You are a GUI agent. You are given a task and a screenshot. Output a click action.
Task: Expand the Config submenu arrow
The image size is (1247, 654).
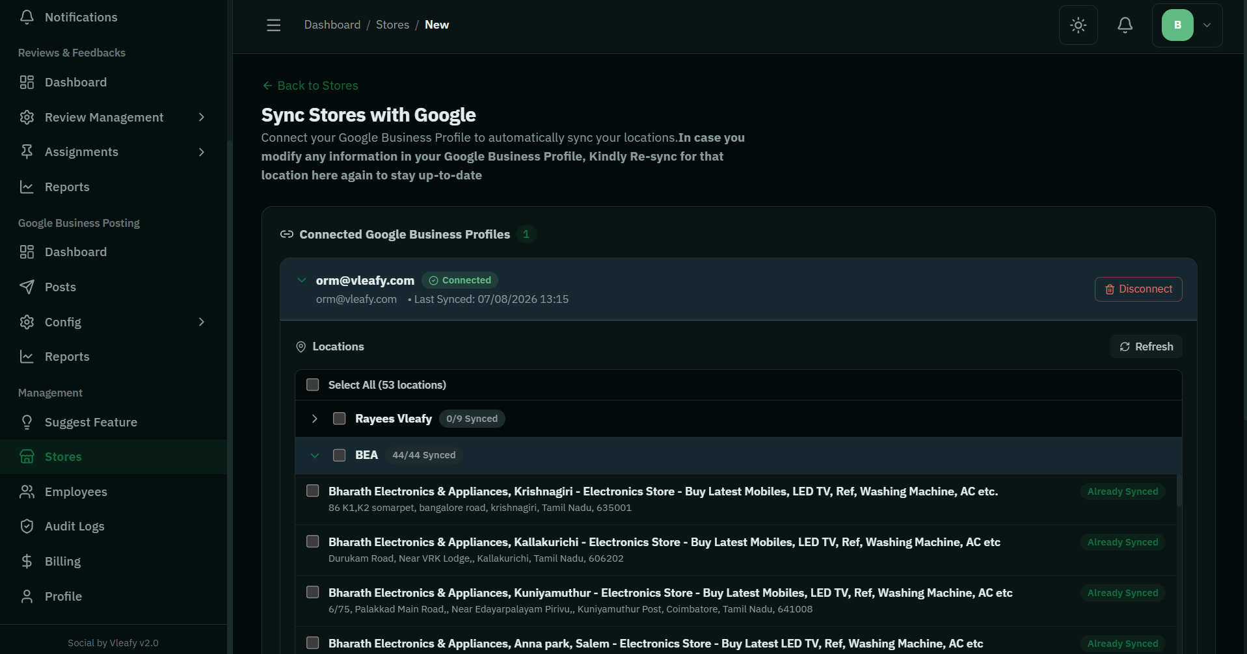pos(202,322)
